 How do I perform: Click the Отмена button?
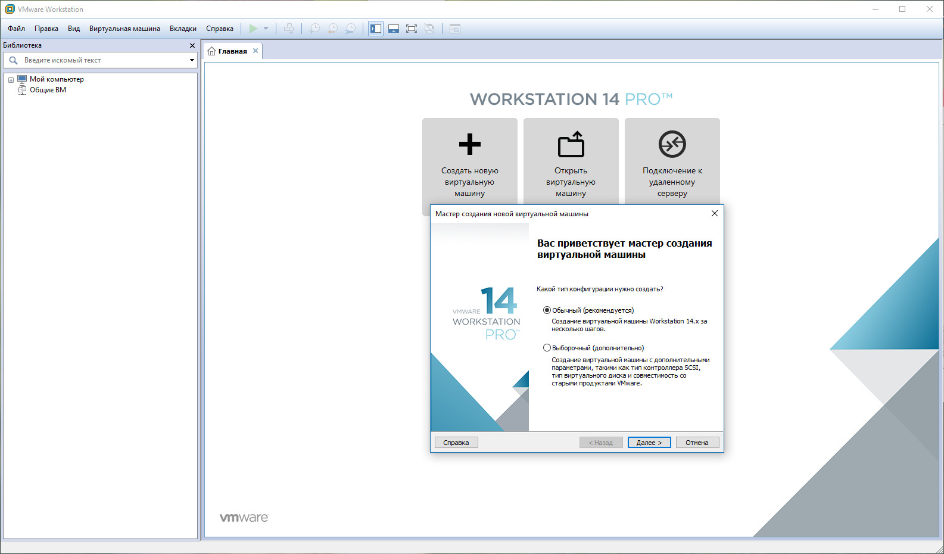point(697,443)
